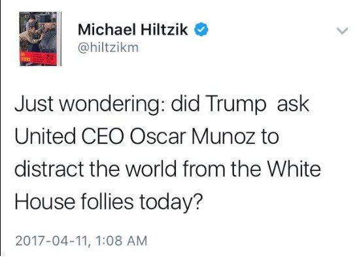
Task: Open Michael Hiltzik's profile picture
Action: point(40,39)
